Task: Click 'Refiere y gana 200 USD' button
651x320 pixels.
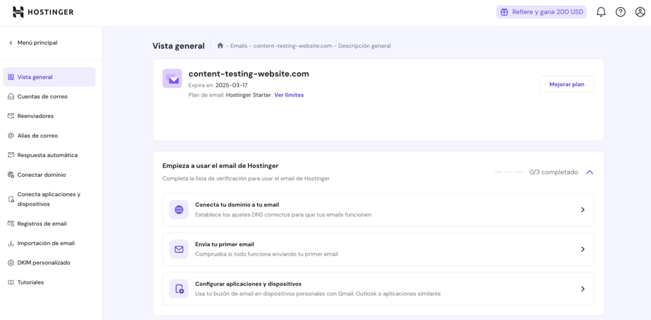Action: click(x=541, y=12)
